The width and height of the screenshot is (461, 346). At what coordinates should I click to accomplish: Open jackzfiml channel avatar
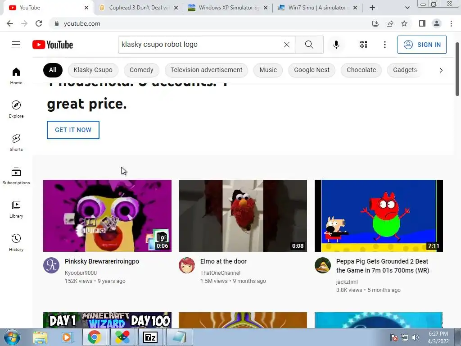322,265
